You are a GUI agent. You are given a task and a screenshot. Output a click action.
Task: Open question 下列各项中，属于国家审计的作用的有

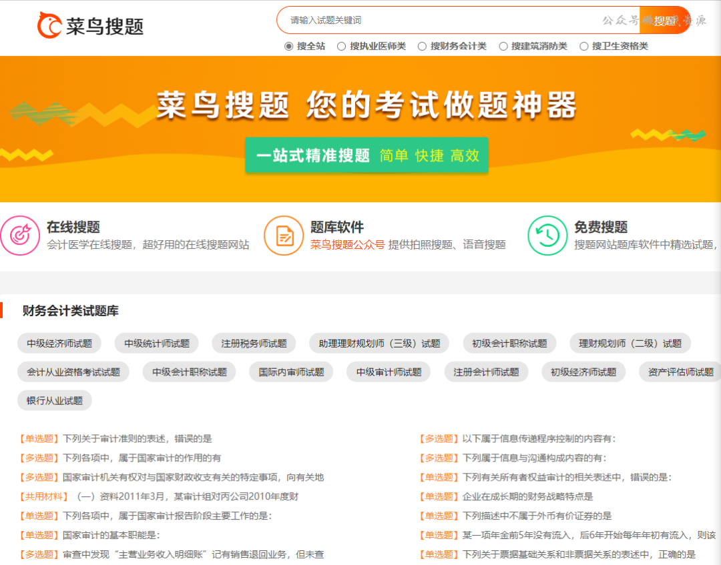[142, 458]
